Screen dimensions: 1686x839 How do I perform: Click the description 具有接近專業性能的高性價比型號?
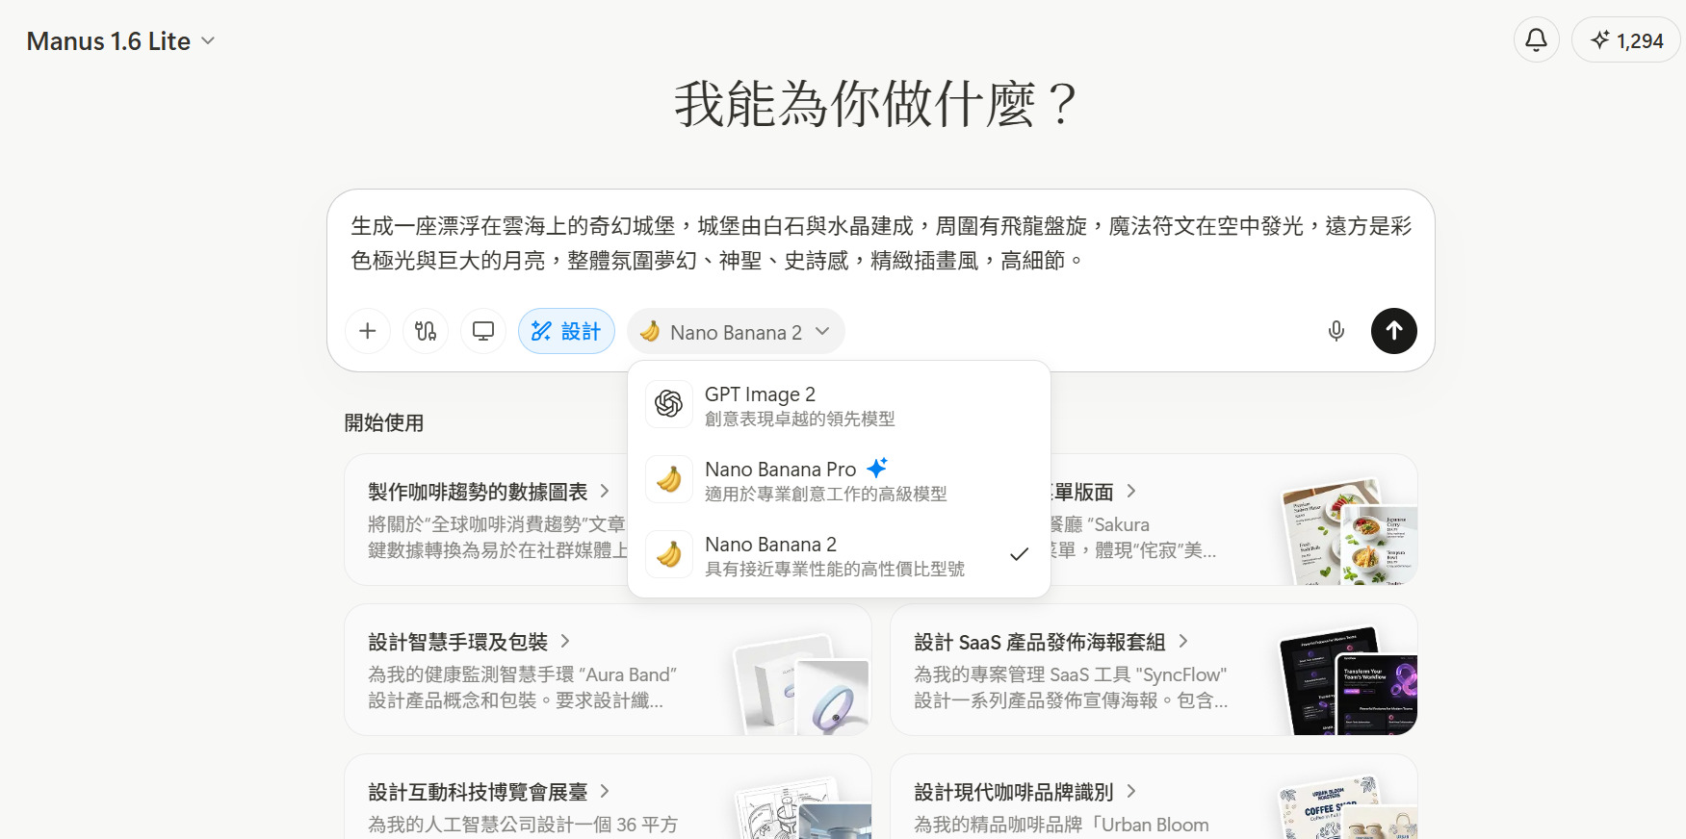(835, 569)
